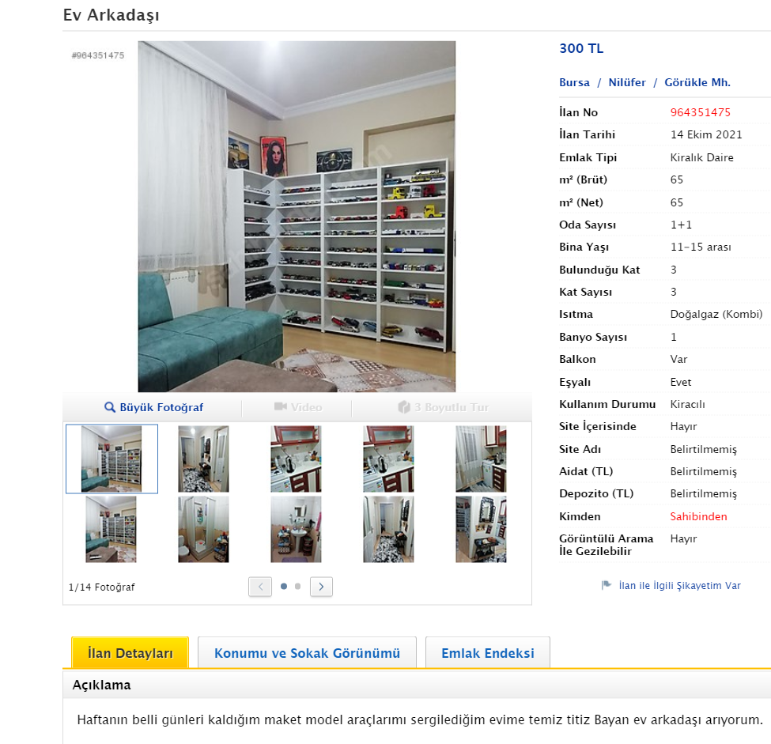Image resolution: width=771 pixels, height=744 pixels.
Task: Open the İlan Detayları tab
Action: [x=130, y=652]
